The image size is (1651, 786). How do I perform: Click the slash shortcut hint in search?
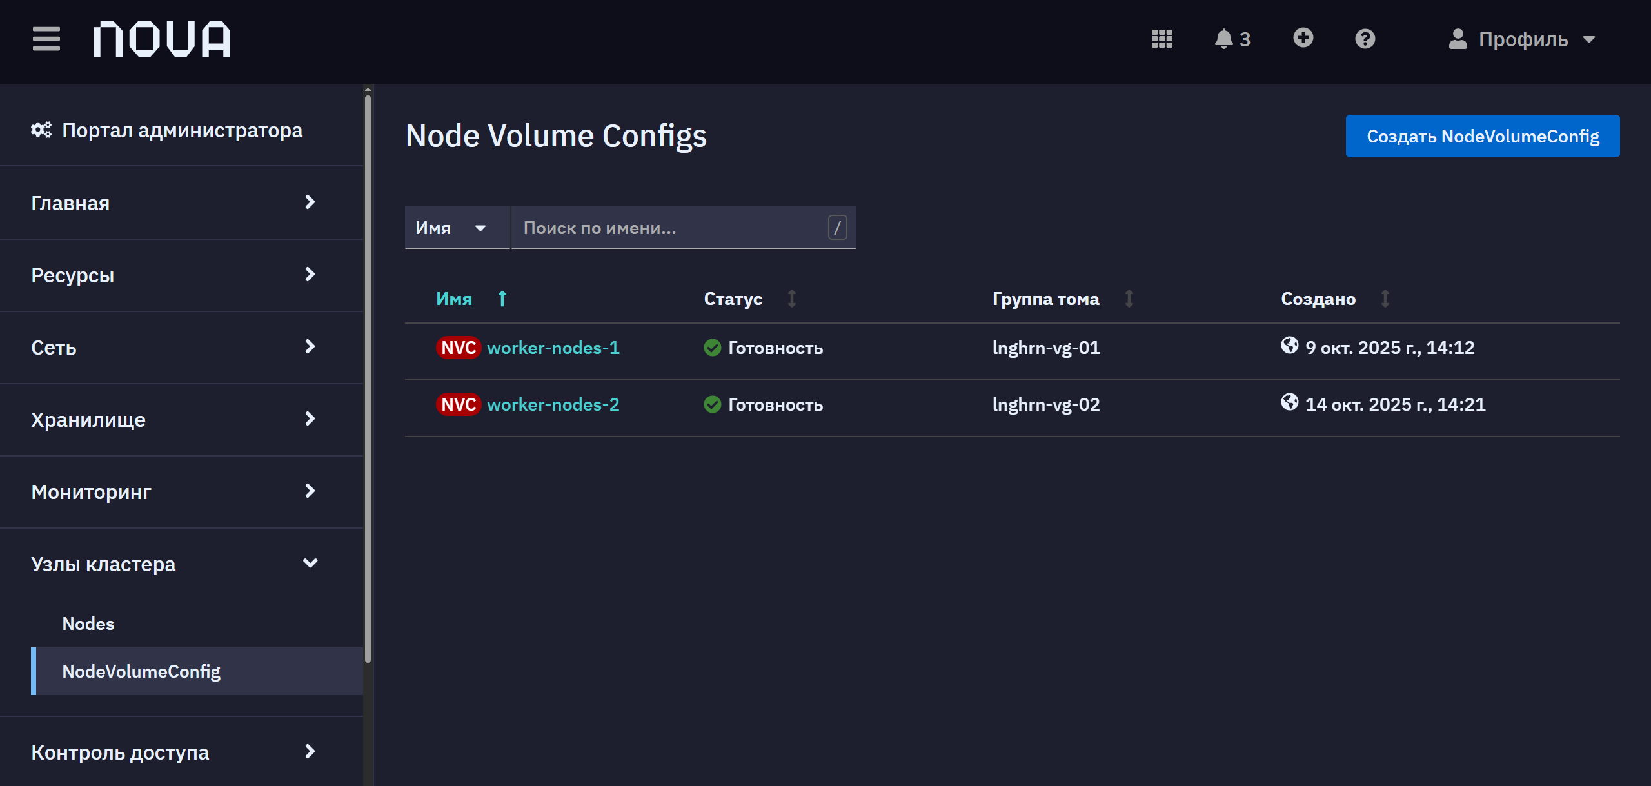tap(837, 228)
